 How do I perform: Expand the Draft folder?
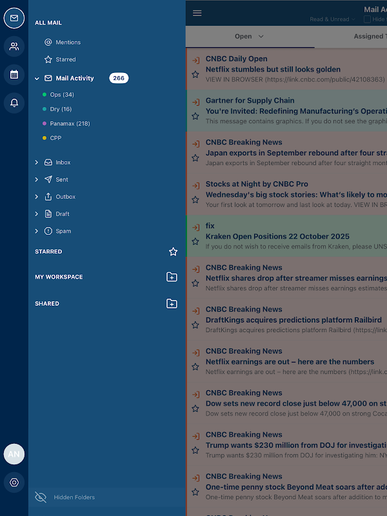tap(37, 214)
